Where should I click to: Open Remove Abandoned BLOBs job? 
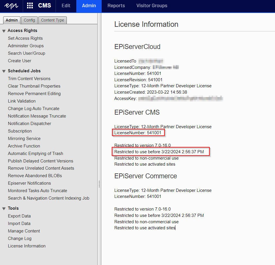(35, 176)
